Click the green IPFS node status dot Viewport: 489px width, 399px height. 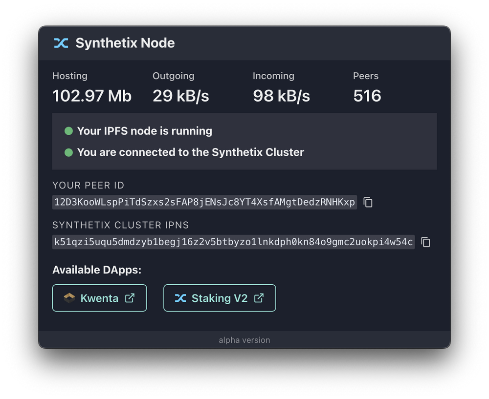pyautogui.click(x=68, y=130)
